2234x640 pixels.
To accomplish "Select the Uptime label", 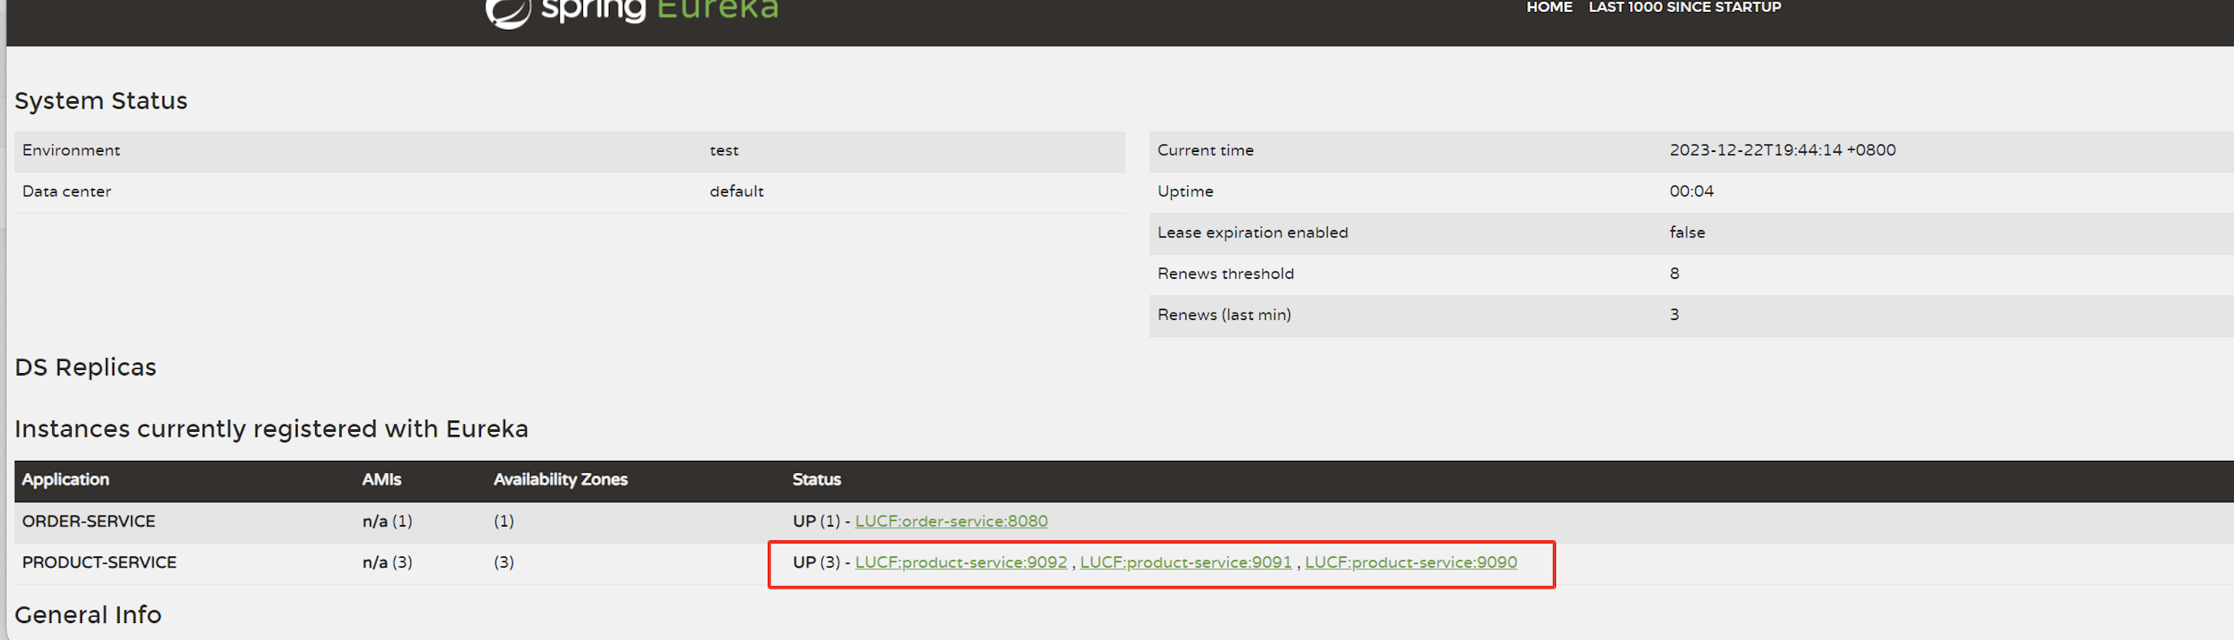I will (1185, 191).
